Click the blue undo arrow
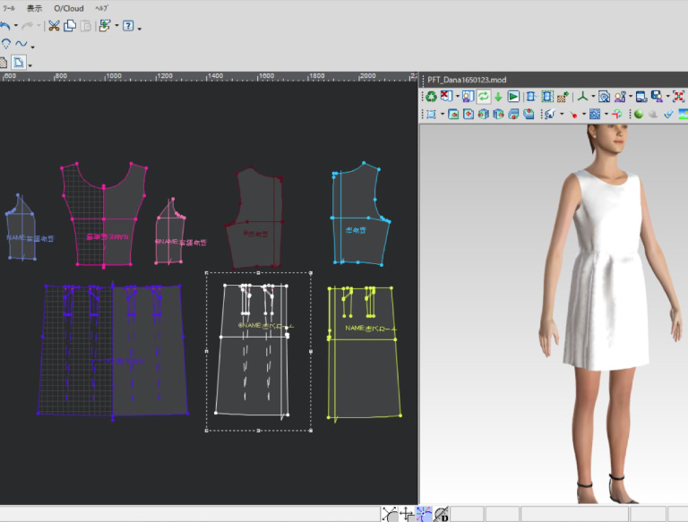Screen dimensions: 688x522 [5, 26]
